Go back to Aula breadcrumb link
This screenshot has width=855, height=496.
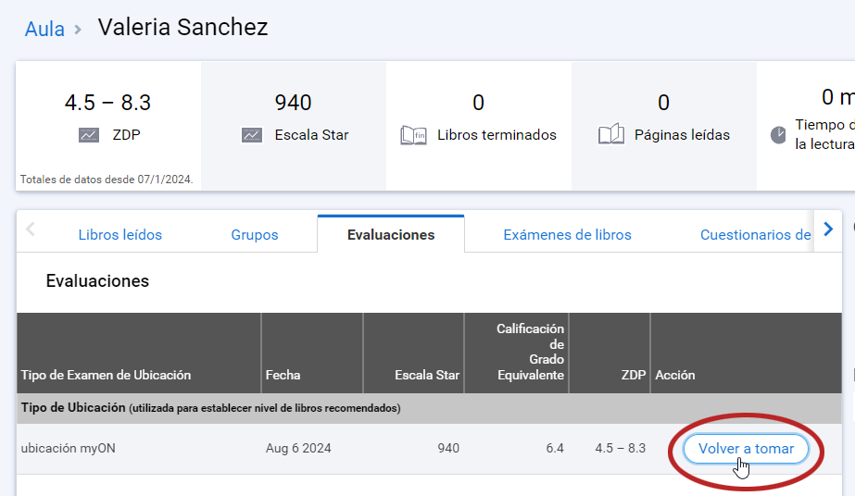[44, 30]
